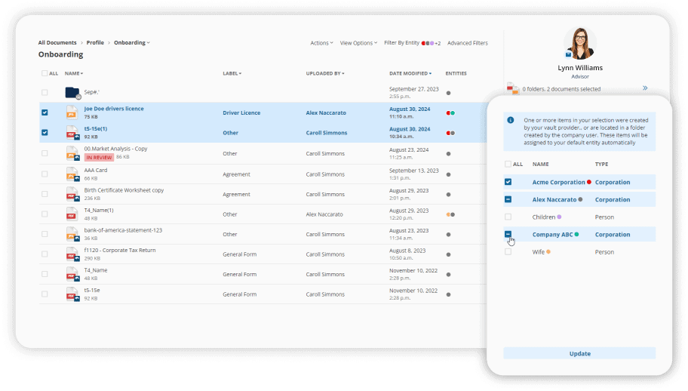Open Advanced Filters
688x391 pixels.
tap(467, 43)
